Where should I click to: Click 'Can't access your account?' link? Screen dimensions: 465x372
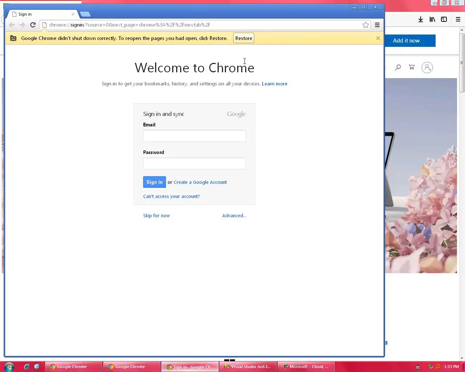point(171,196)
